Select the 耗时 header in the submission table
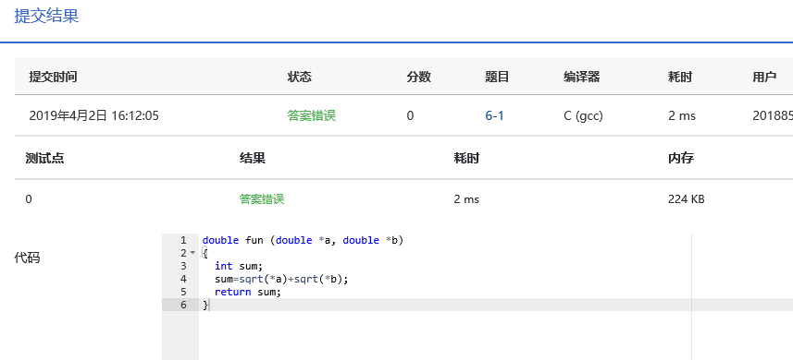The image size is (793, 360). [x=680, y=78]
